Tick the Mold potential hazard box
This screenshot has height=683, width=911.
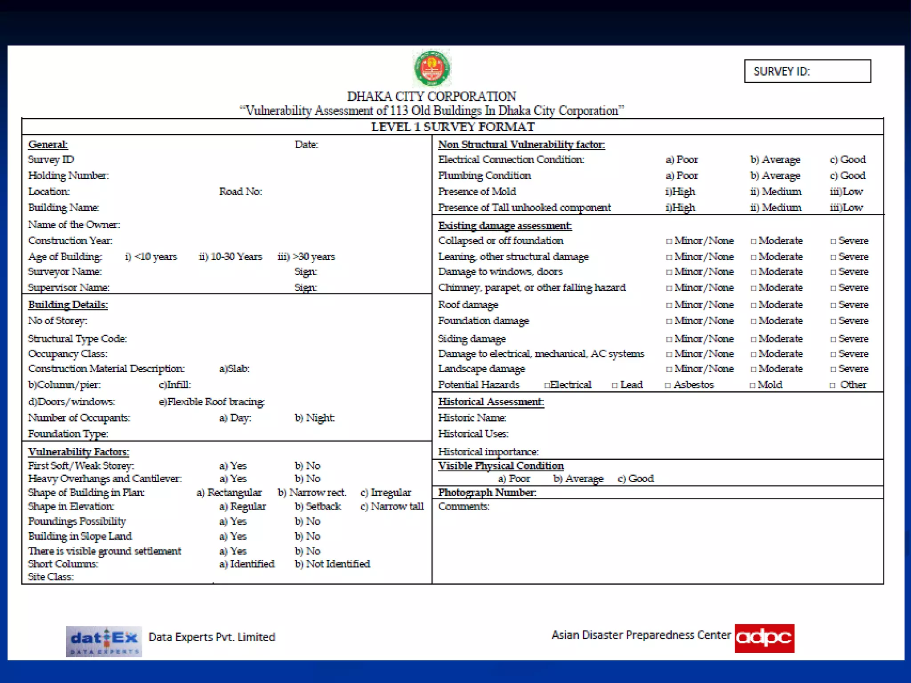[752, 386]
